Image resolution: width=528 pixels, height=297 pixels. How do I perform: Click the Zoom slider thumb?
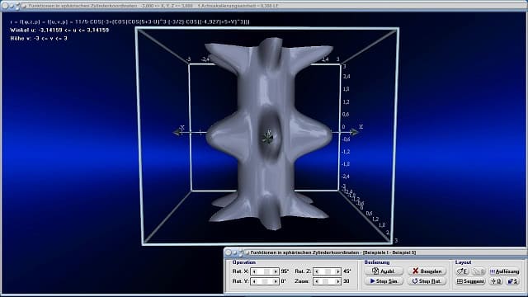pos(325,281)
